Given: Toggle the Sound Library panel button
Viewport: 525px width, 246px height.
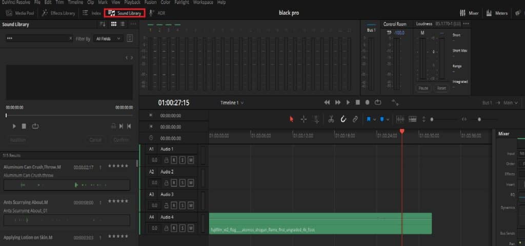Looking at the screenshot, I should (x=125, y=13).
